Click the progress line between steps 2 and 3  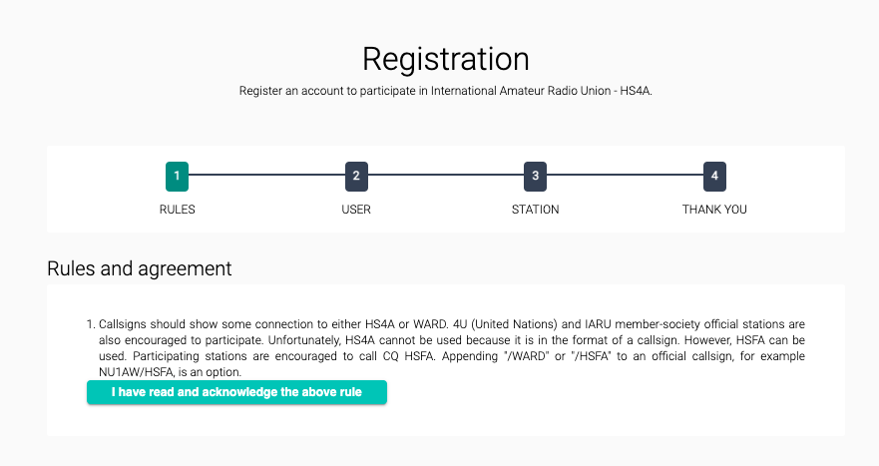[x=446, y=175]
